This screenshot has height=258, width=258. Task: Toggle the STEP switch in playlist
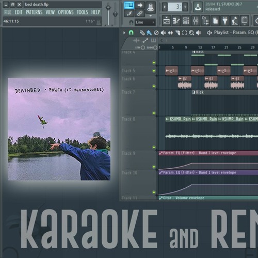point(143,47)
